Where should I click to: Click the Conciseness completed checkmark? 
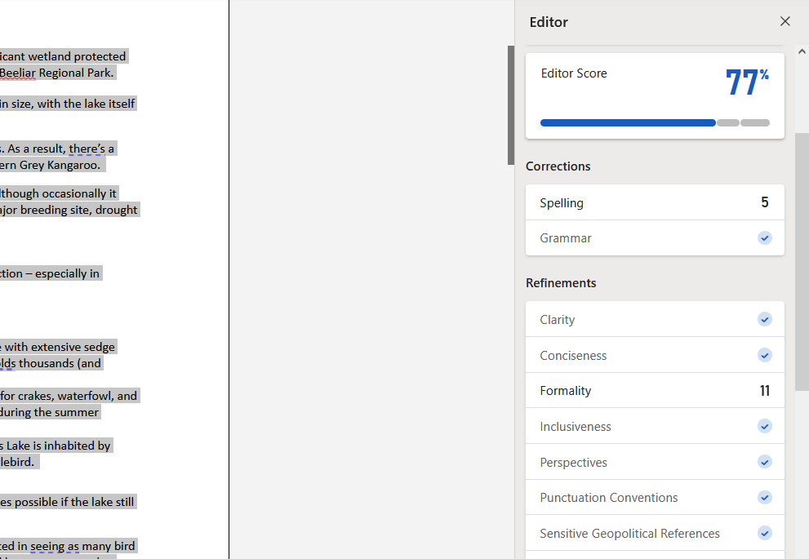[764, 355]
